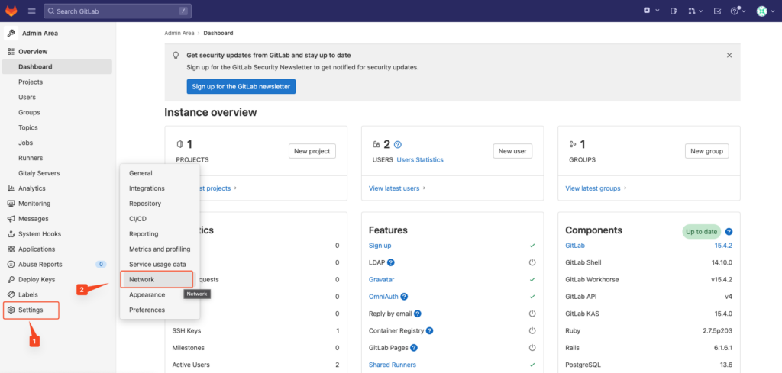The image size is (782, 373).
Task: Click the Overview icon in sidebar
Action: (x=11, y=52)
